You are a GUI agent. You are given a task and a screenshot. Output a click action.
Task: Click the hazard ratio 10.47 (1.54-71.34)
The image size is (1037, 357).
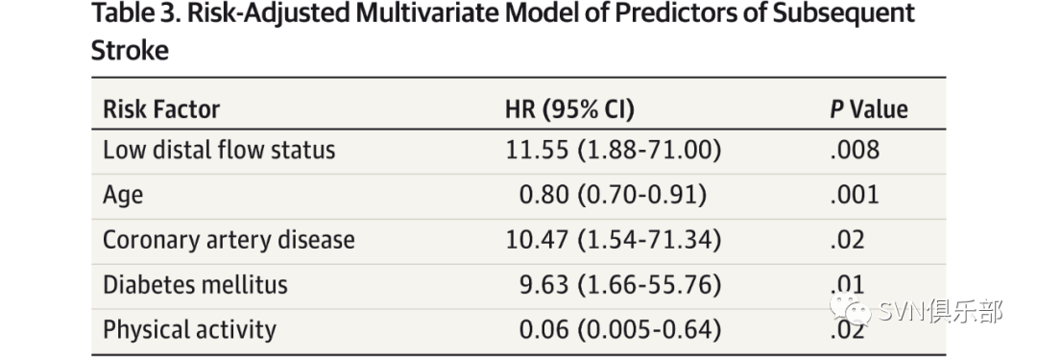(x=613, y=240)
